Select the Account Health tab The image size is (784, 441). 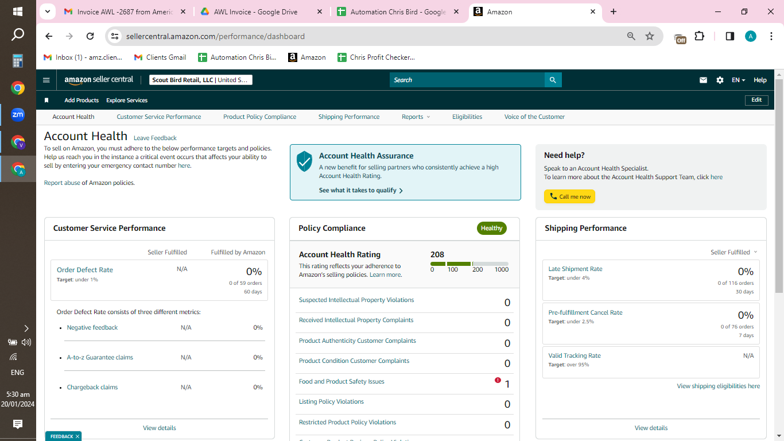tap(73, 117)
